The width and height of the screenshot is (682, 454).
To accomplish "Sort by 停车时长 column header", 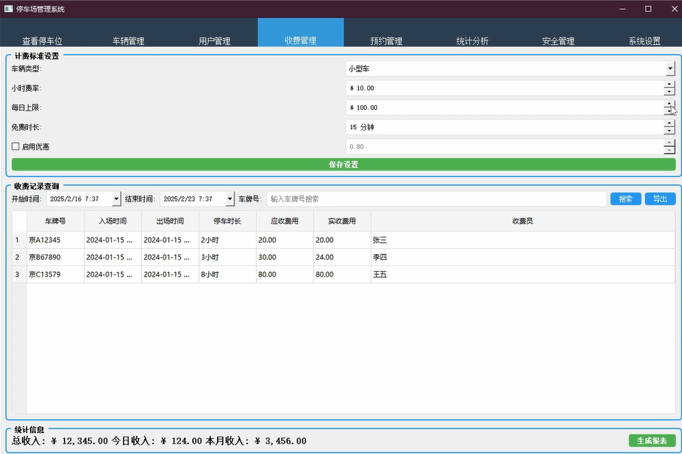I will (x=228, y=221).
